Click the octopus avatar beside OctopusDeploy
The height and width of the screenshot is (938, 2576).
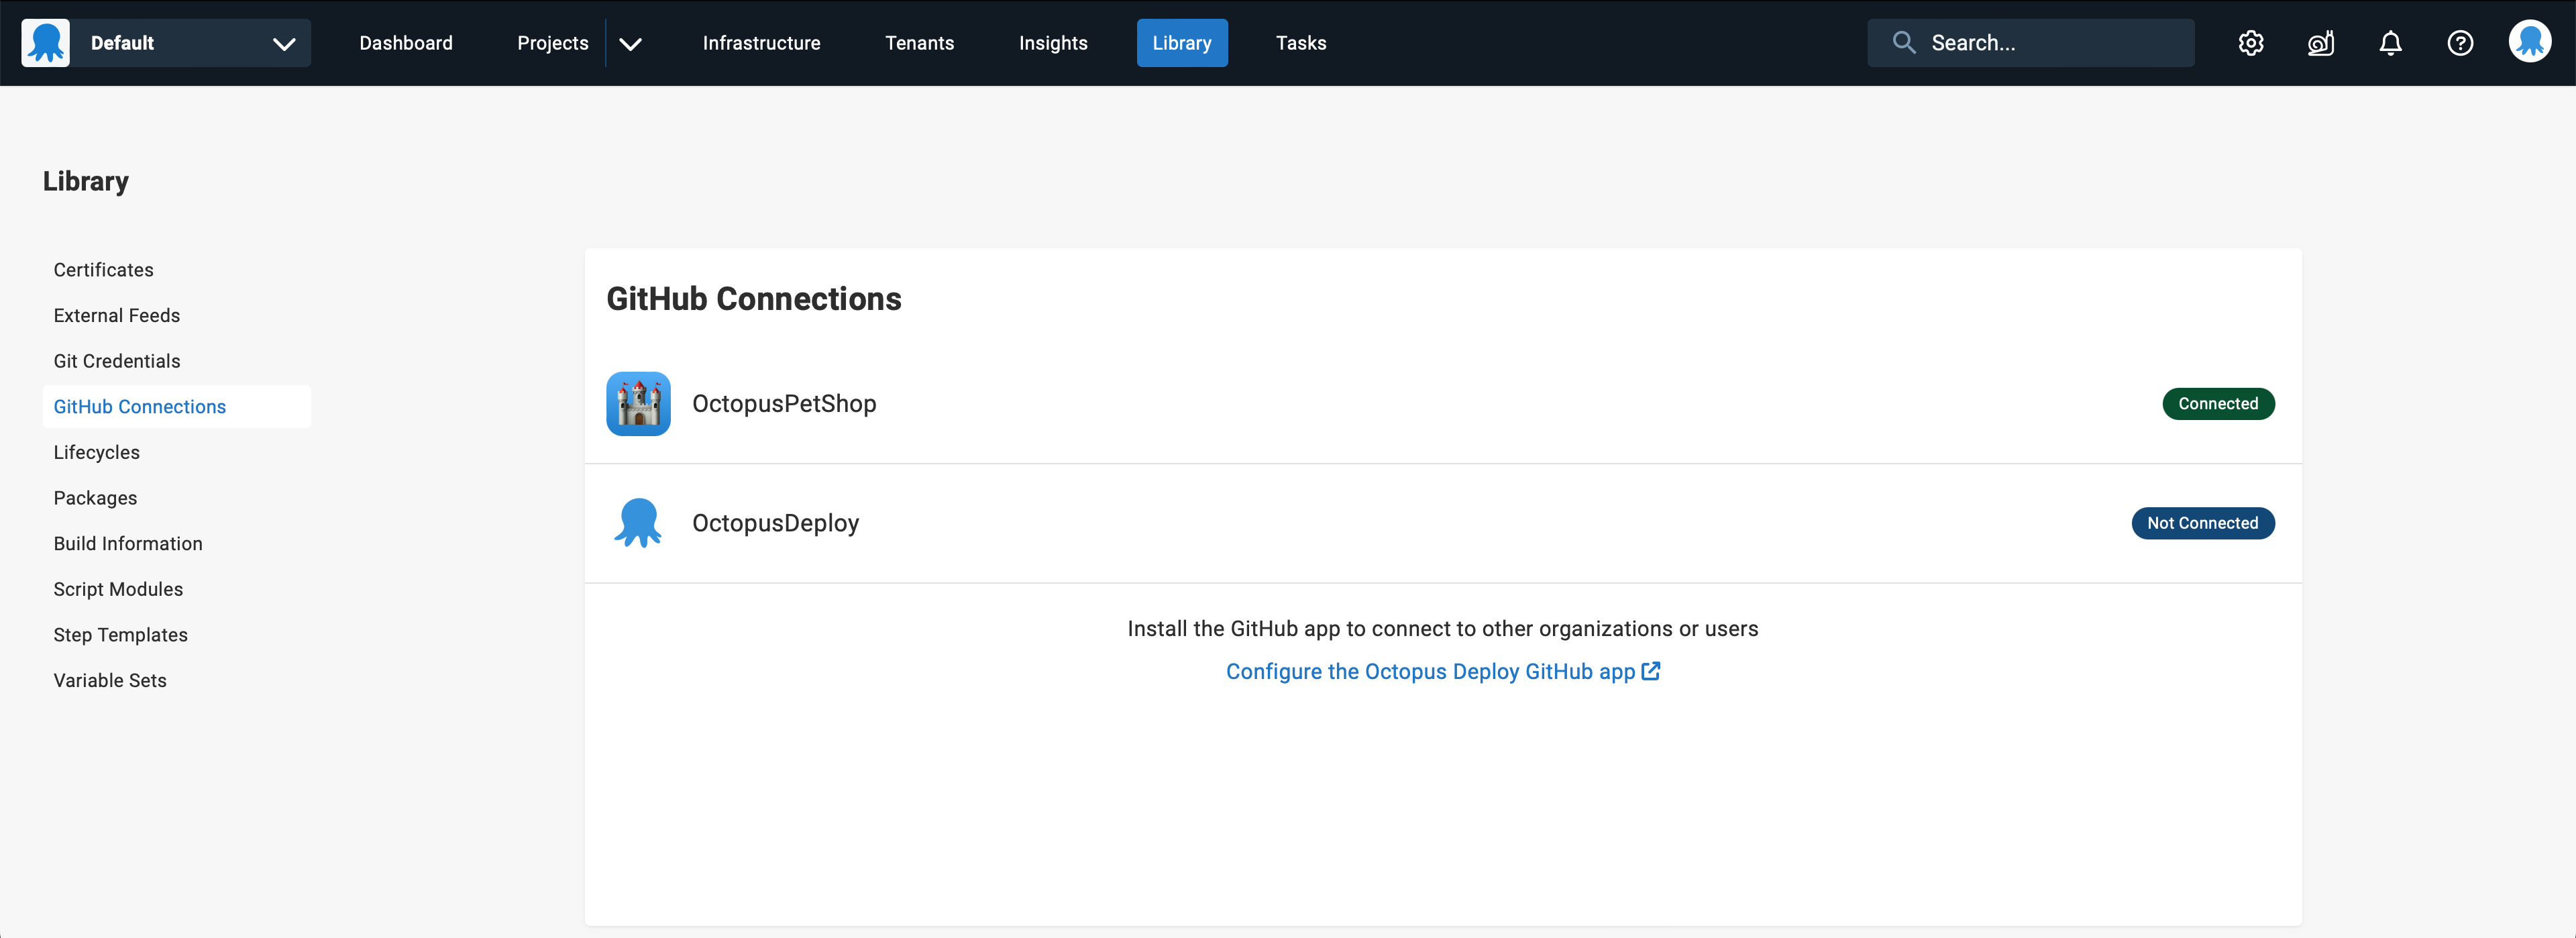(x=638, y=522)
